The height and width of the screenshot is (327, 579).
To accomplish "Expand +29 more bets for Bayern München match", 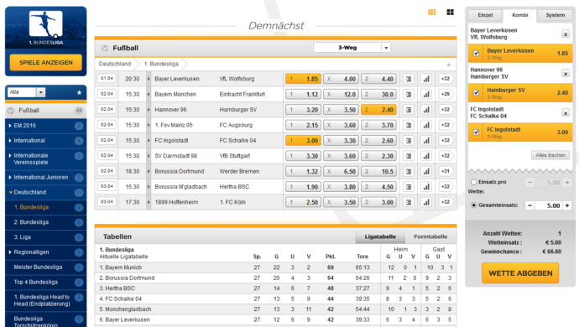I will tap(446, 94).
